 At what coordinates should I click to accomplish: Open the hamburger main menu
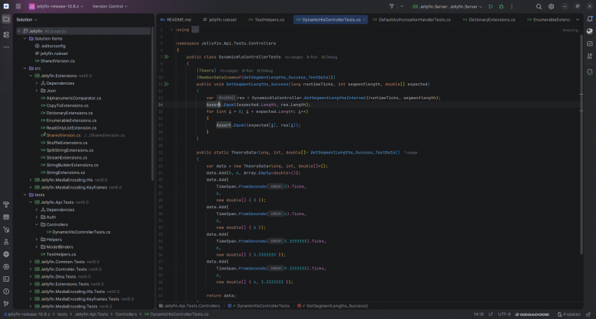coord(18,6)
